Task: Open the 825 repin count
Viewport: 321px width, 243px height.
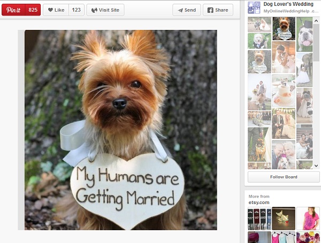Action: [x=33, y=10]
